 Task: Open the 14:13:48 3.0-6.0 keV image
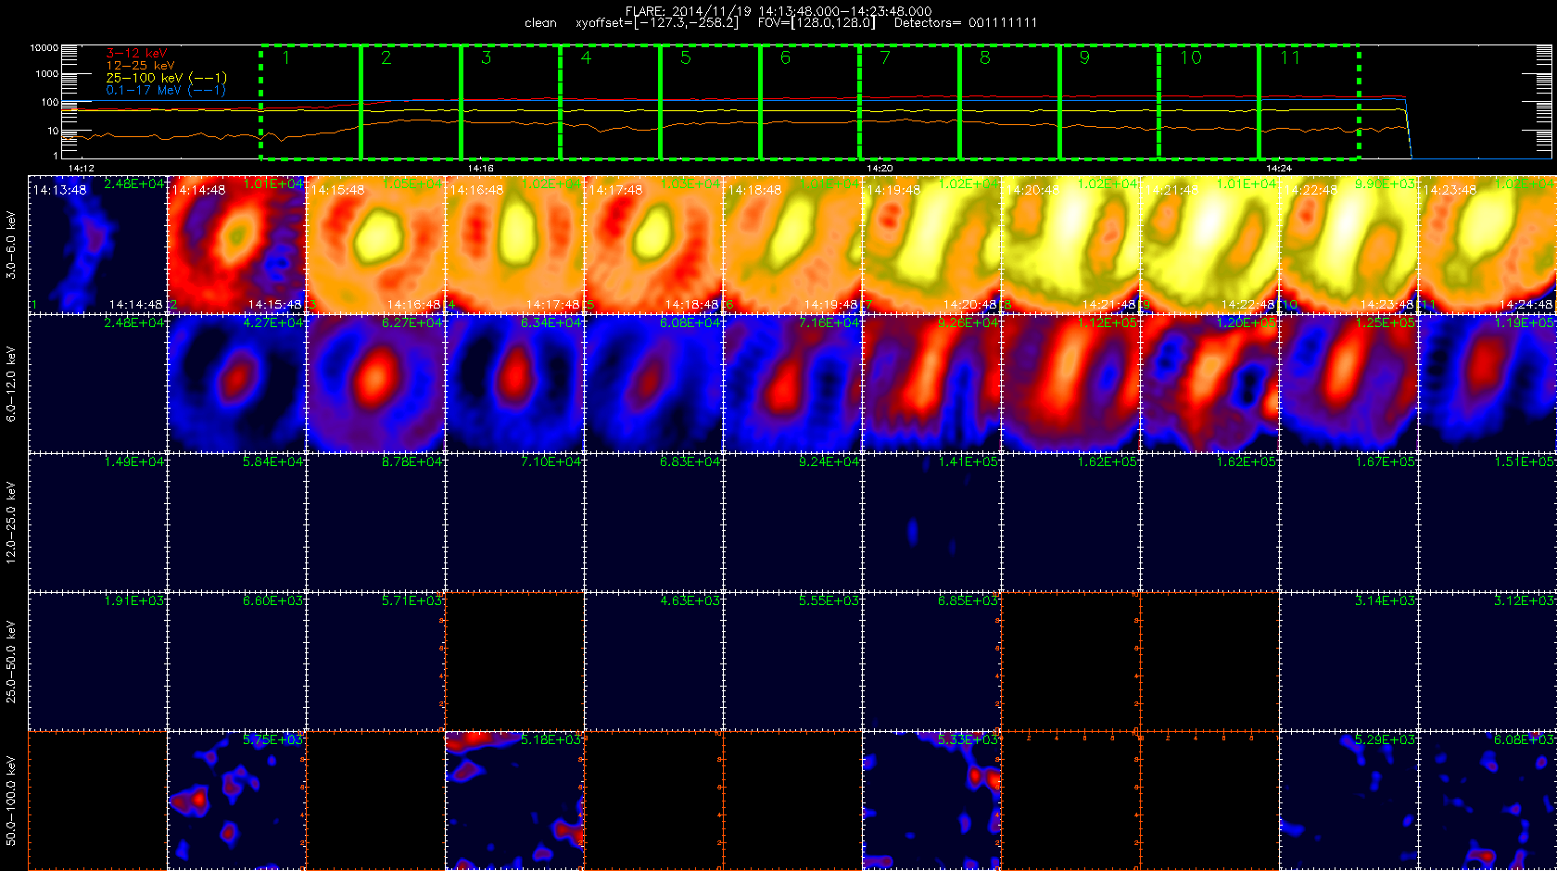tap(98, 245)
